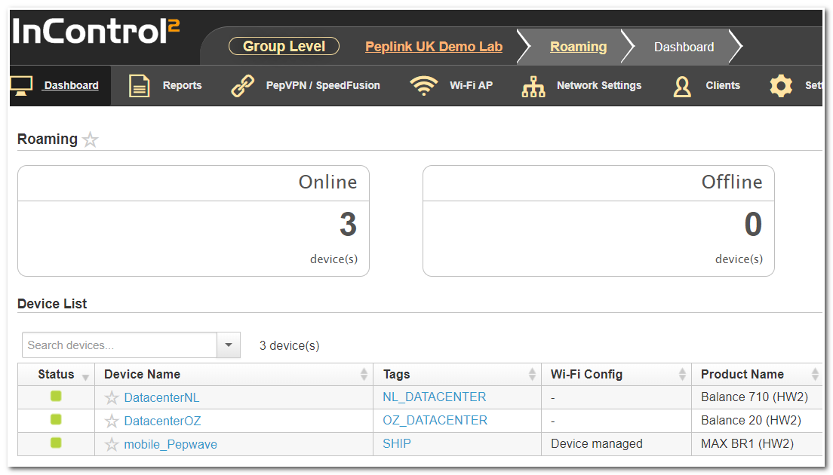Screen dimensions: 833x475
Task: Open Peplink UK Demo Lab breadcrumb
Action: (x=434, y=47)
